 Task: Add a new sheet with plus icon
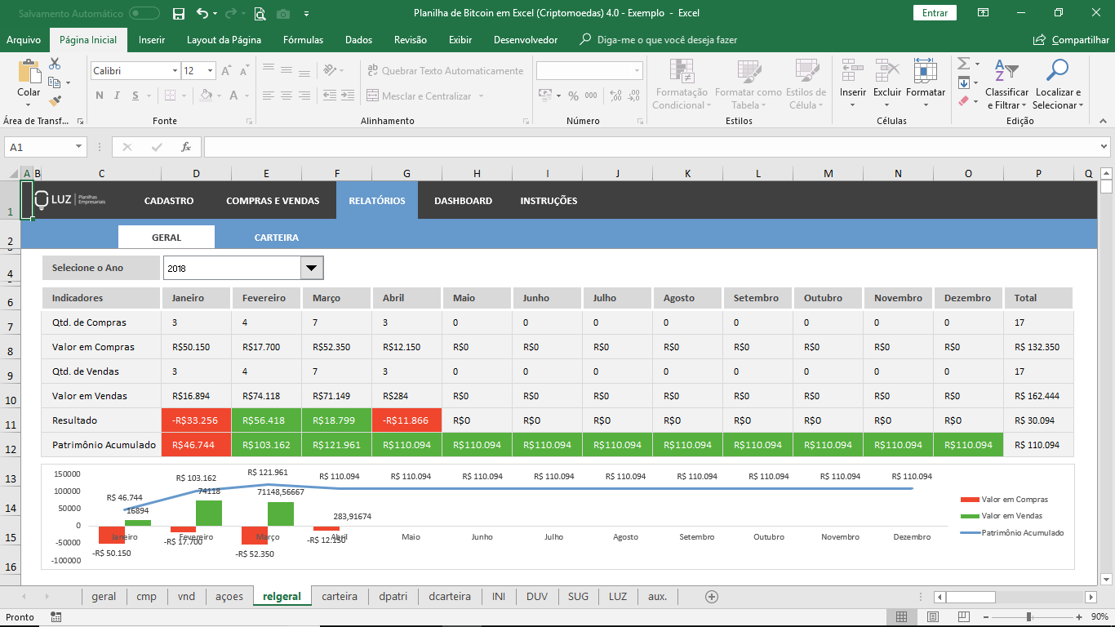pos(711,597)
